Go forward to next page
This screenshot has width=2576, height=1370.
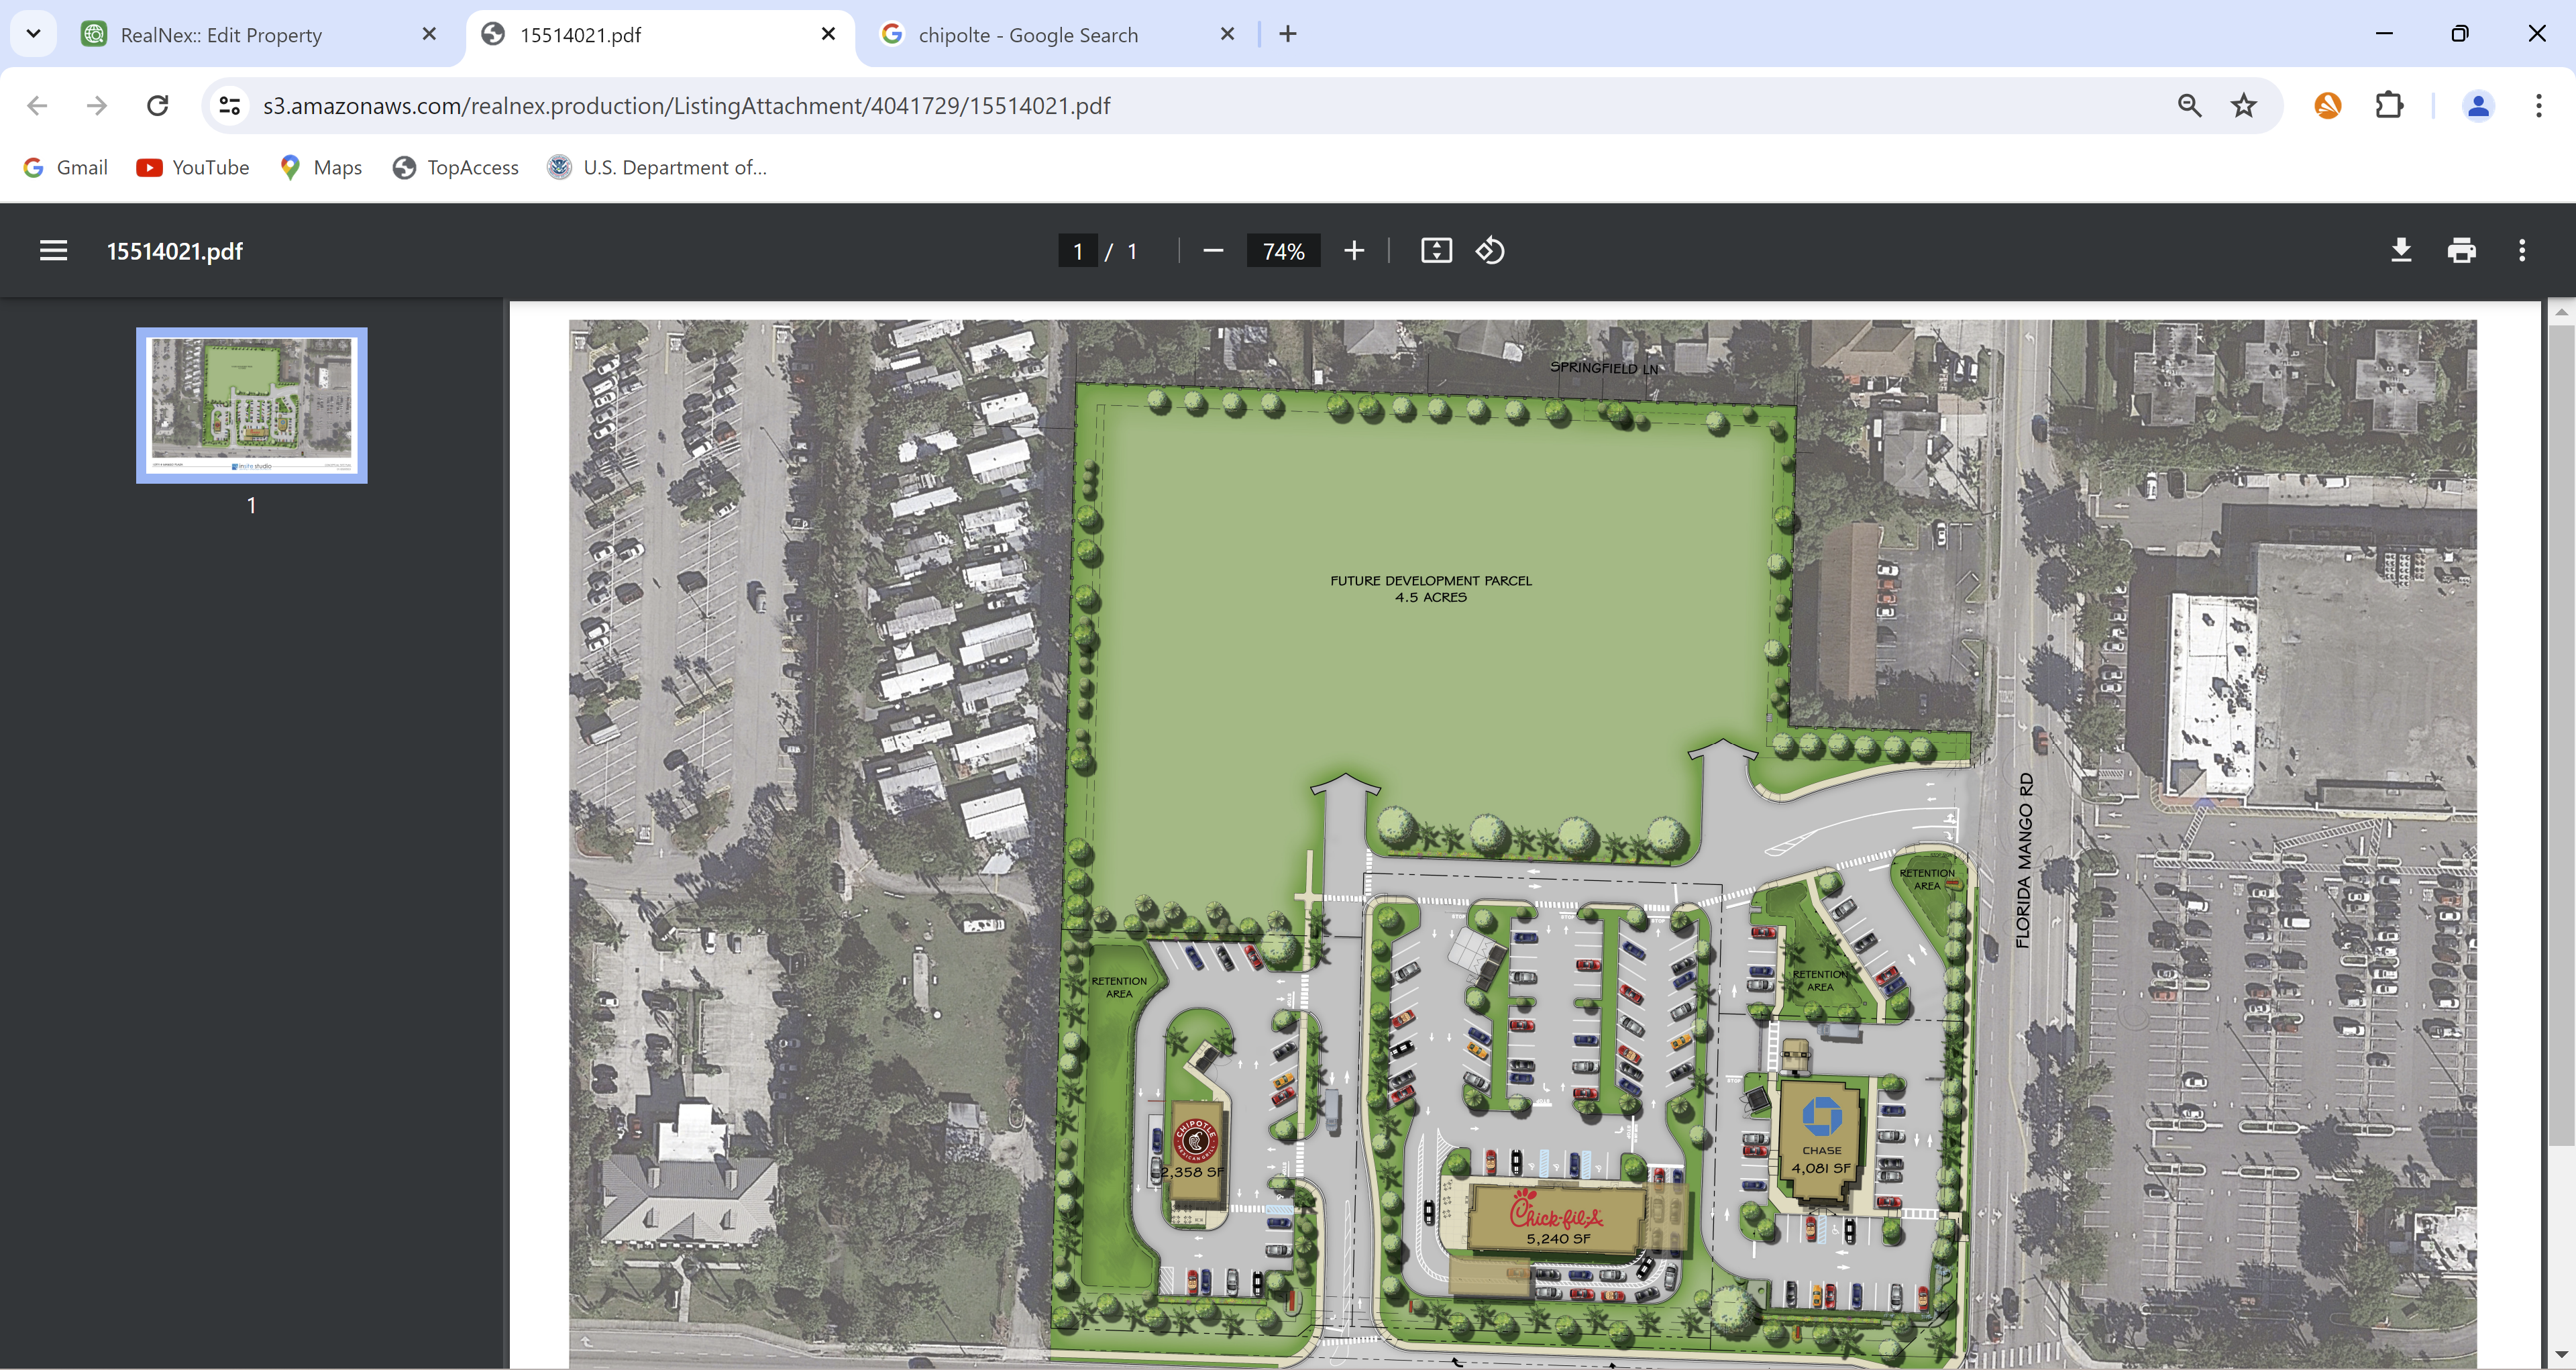[97, 106]
